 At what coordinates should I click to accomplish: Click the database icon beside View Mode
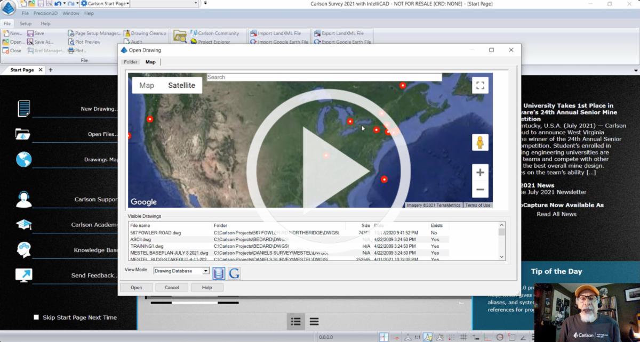click(x=219, y=274)
